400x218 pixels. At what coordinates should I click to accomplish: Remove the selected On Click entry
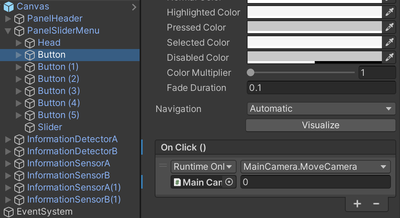pos(376,204)
